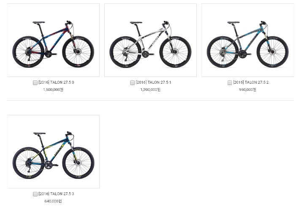Tick the checkbox for TALON 27.5 0
This screenshot has width=304, height=207.
35,83
